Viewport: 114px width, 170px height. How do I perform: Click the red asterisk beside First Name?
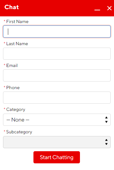(5, 21)
